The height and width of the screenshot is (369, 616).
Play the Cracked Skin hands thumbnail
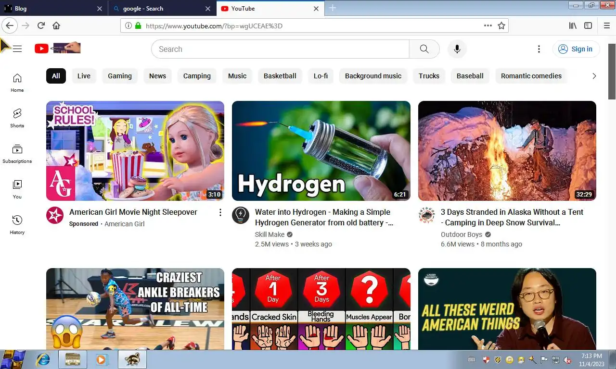point(321,309)
